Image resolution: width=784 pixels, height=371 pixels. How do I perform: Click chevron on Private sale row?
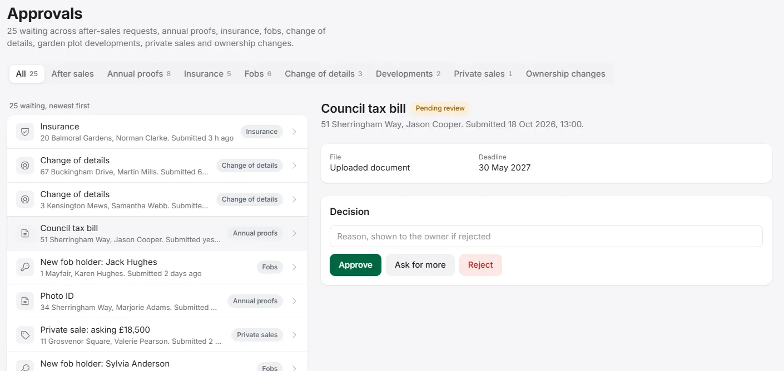(294, 335)
